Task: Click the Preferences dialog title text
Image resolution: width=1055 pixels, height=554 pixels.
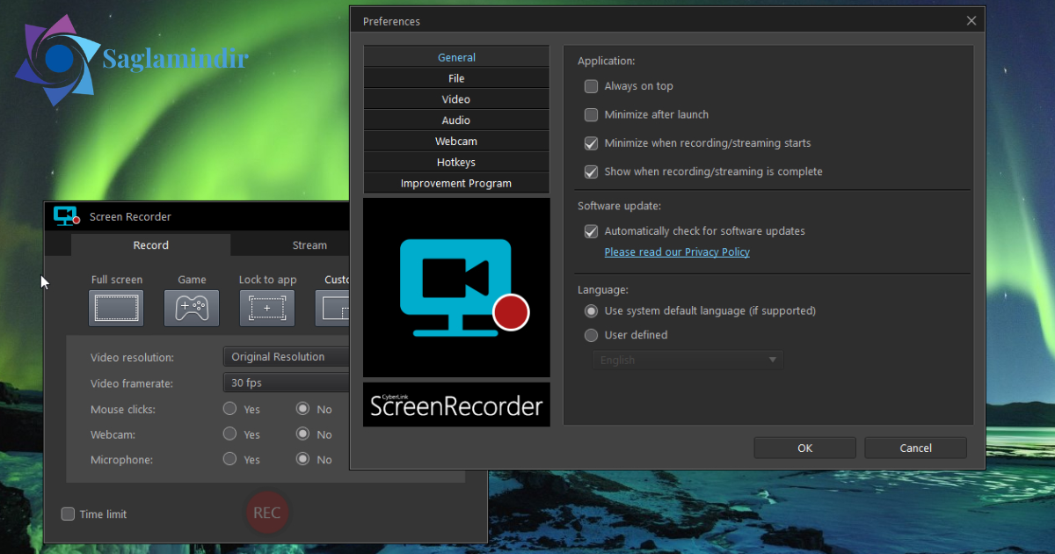Action: tap(391, 21)
